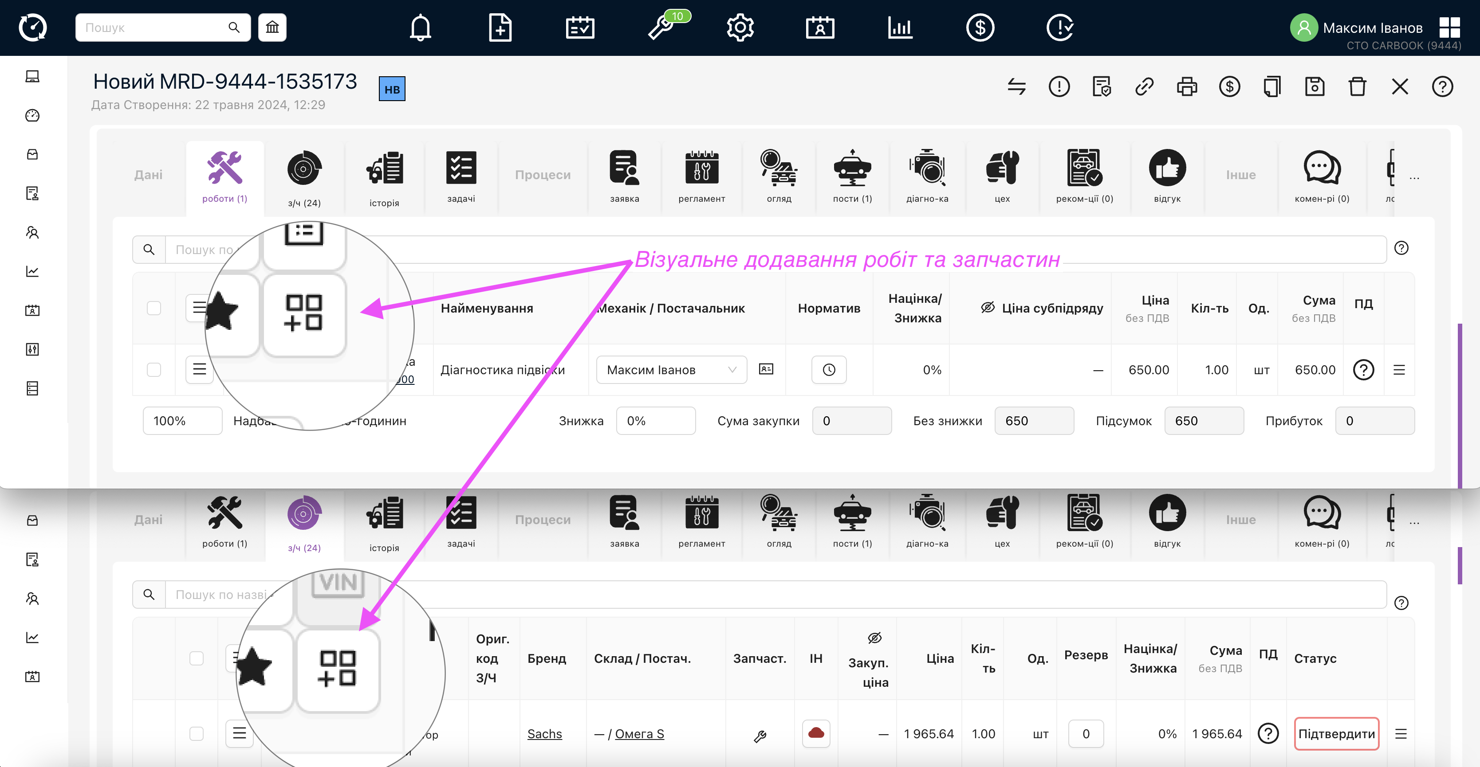Toggle the header select-all checkbox in works table
The height and width of the screenshot is (767, 1480).
point(154,308)
